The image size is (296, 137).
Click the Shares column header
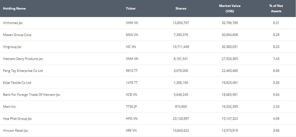point(181,9)
